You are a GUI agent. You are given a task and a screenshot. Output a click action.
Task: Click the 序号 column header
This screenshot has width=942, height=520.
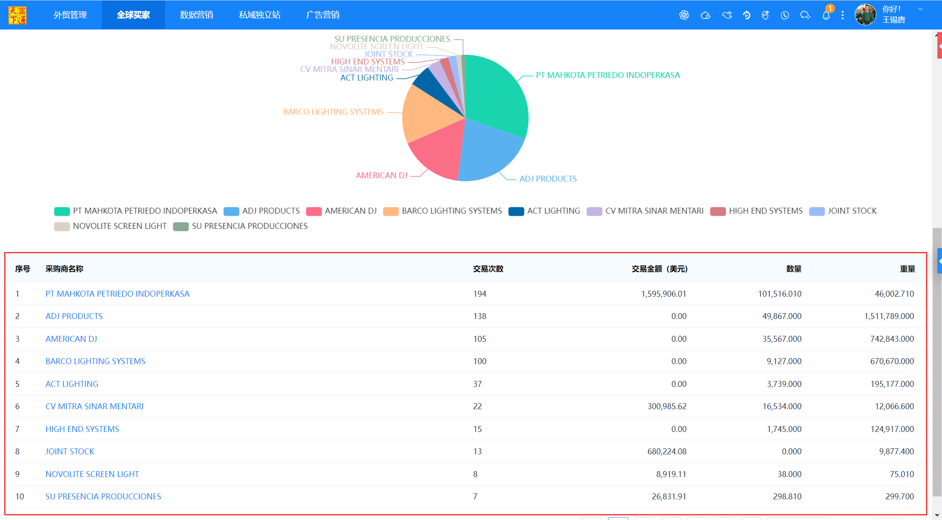(23, 269)
